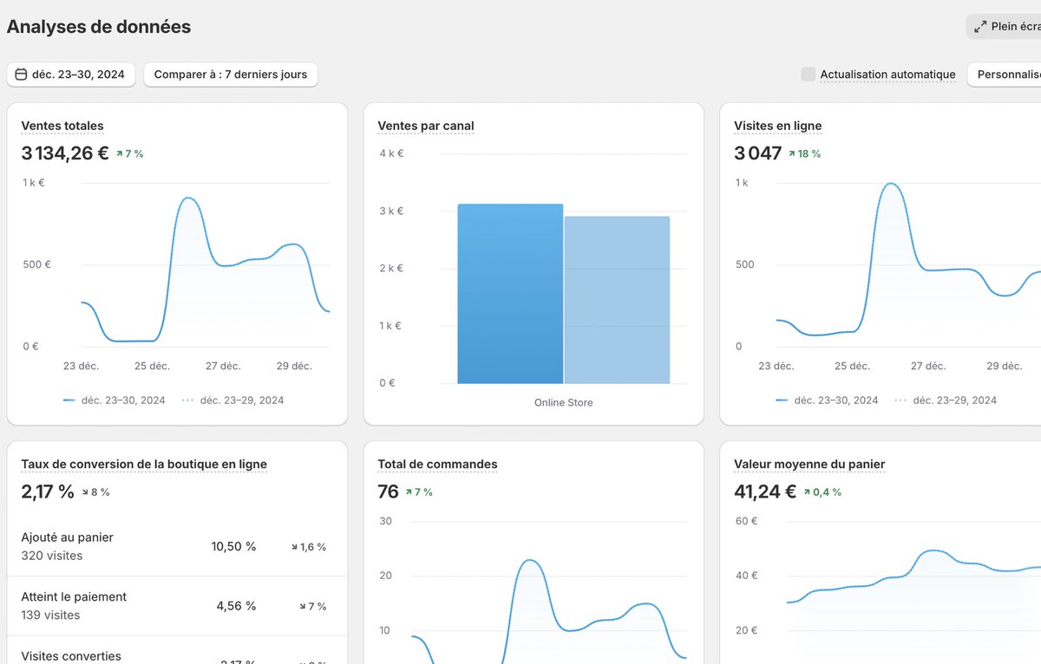The height and width of the screenshot is (664, 1041).
Task: Open the Visites en ligne report title
Action: coord(777,126)
